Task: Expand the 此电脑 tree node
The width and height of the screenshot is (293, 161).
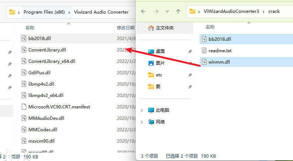Action: point(142,110)
